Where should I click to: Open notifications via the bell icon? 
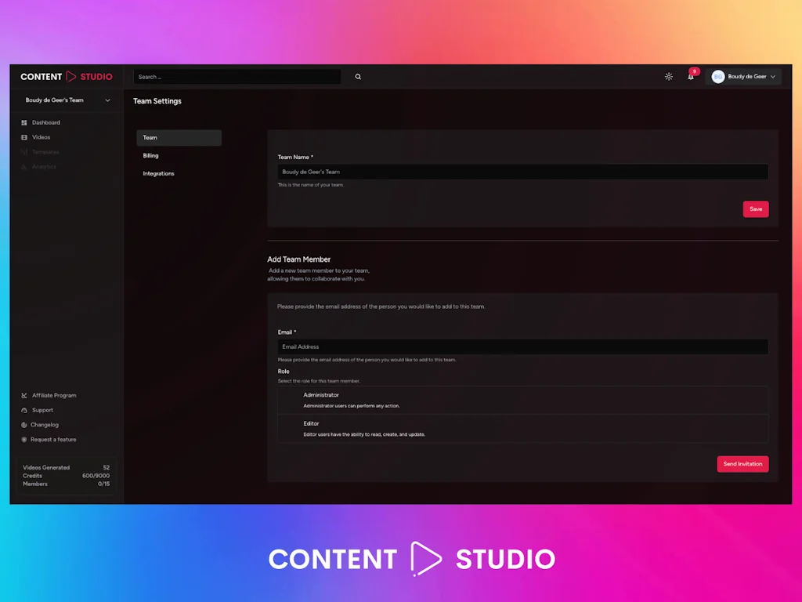(691, 77)
